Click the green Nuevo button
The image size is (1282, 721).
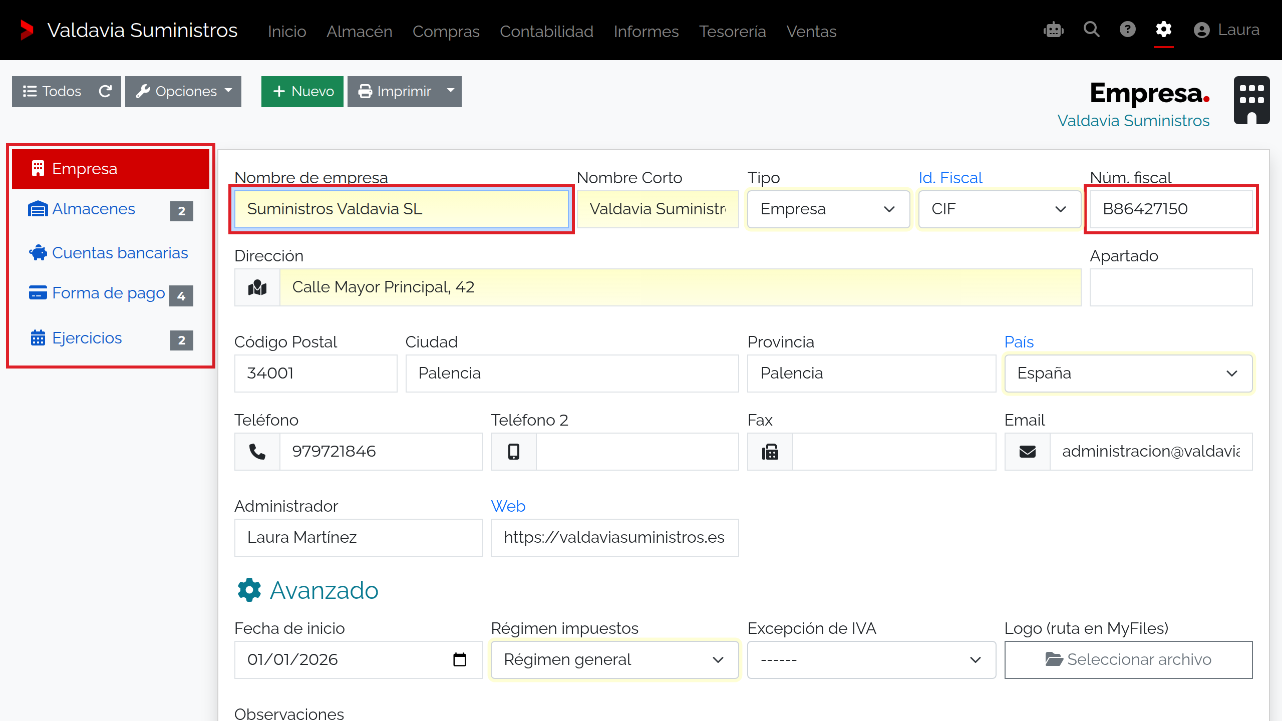[x=302, y=91]
